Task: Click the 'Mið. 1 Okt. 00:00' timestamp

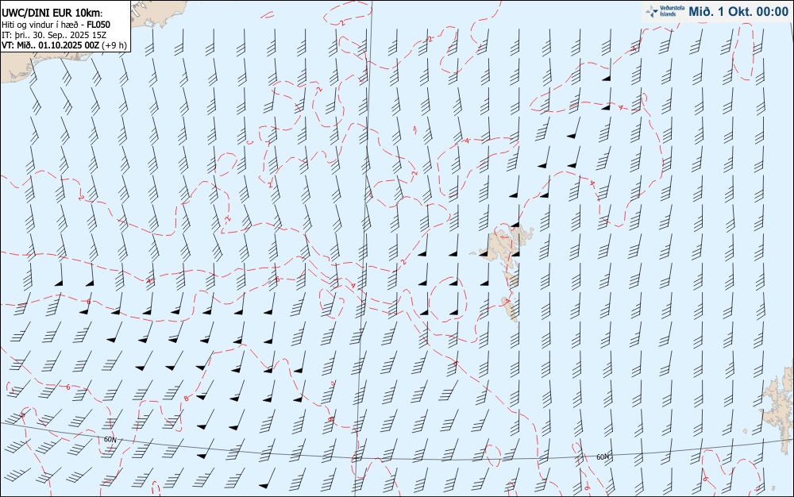Action: [x=738, y=12]
